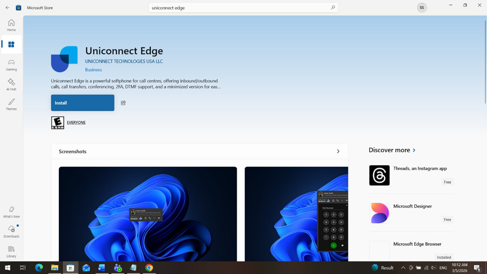Open the Library in sidebar
This screenshot has width=487, height=274.
tap(11, 251)
